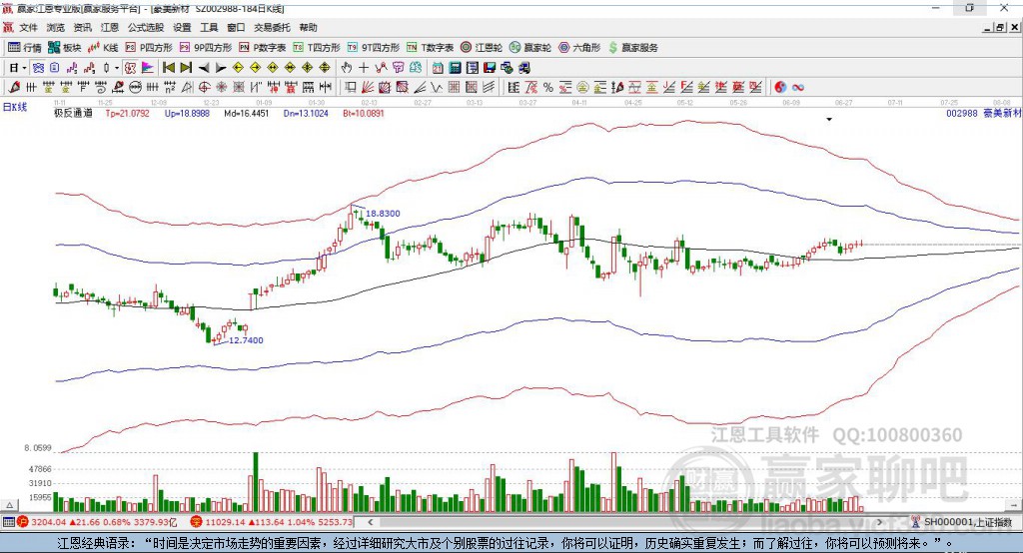Screen dimensions: 1023x553
Task: Step back with the black left arrow
Action: [204, 68]
